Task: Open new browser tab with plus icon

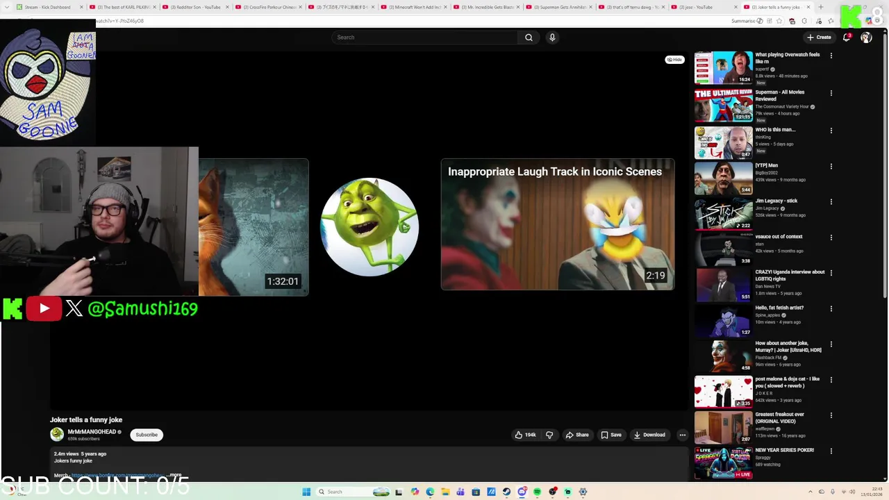Action: [x=820, y=7]
